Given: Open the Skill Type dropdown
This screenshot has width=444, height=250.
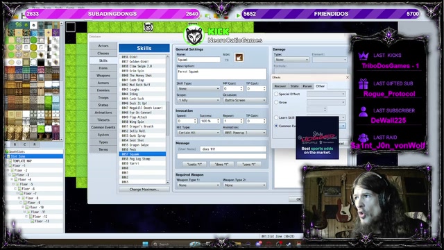Looking at the screenshot, I should 198,89.
